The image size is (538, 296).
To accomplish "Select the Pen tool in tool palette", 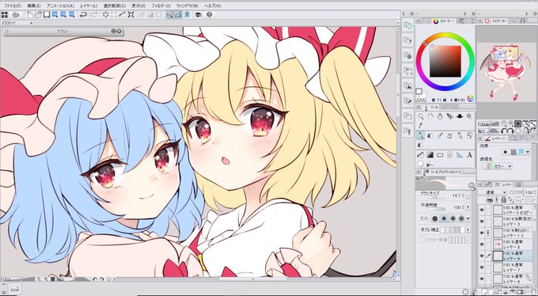I will point(421,135).
